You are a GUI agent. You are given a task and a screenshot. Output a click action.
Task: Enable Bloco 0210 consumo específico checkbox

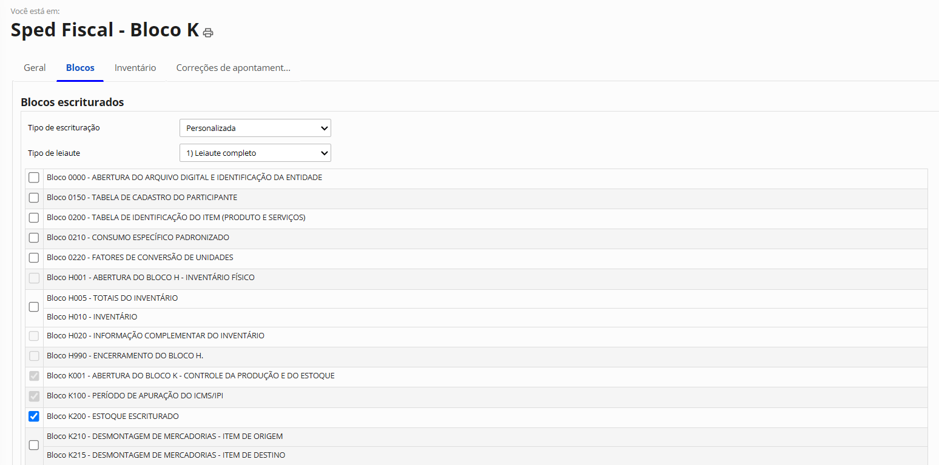click(x=34, y=238)
